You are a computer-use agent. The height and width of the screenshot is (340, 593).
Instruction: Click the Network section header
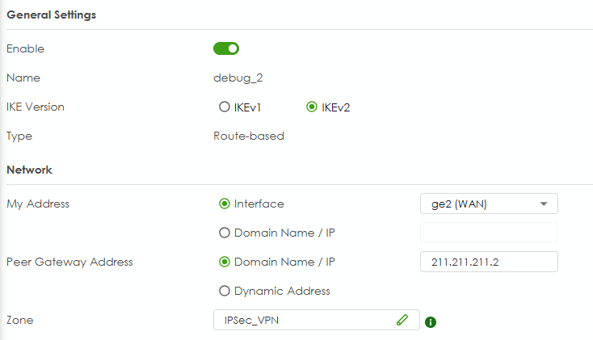29,170
